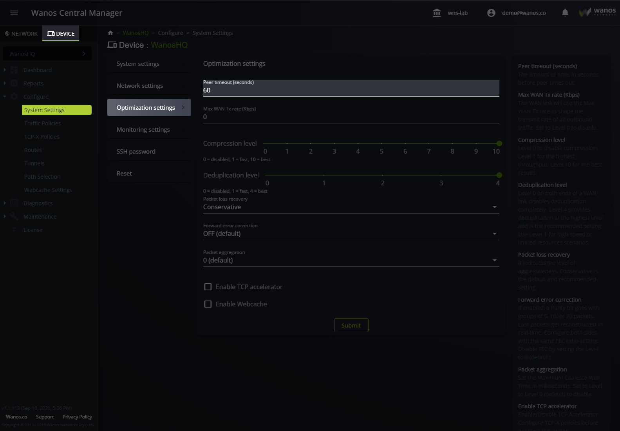Click the Dashboard sidebar icon
The width and height of the screenshot is (620, 431).
pos(14,70)
